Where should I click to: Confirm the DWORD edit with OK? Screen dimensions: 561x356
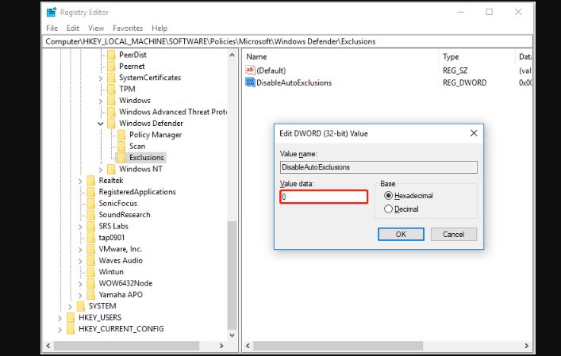click(x=401, y=234)
